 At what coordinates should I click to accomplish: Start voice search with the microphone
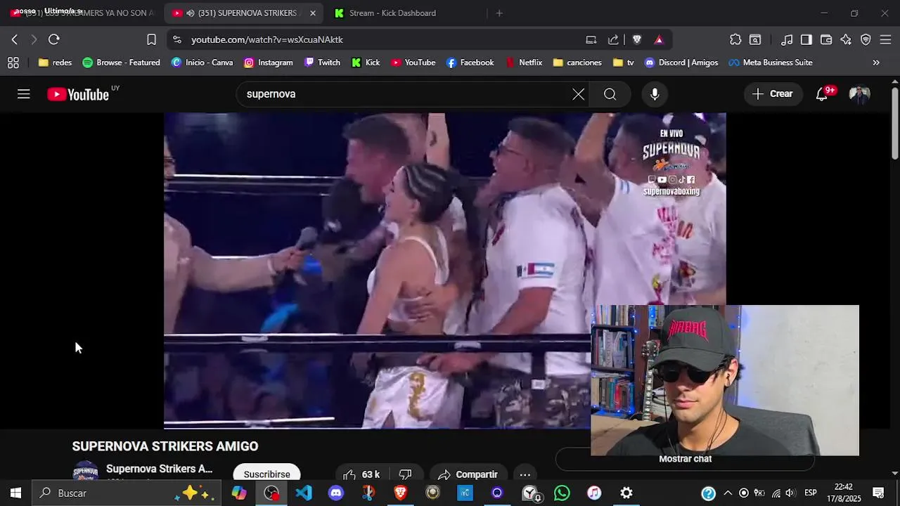click(x=655, y=94)
